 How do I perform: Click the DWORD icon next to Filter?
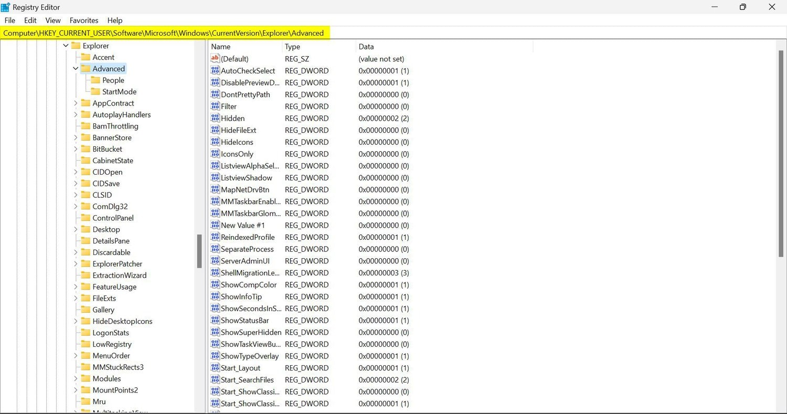point(215,107)
